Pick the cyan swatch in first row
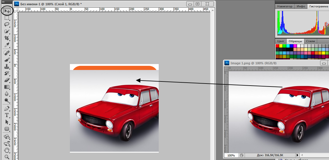329x160 pixels. pyautogui.click(x=288, y=46)
